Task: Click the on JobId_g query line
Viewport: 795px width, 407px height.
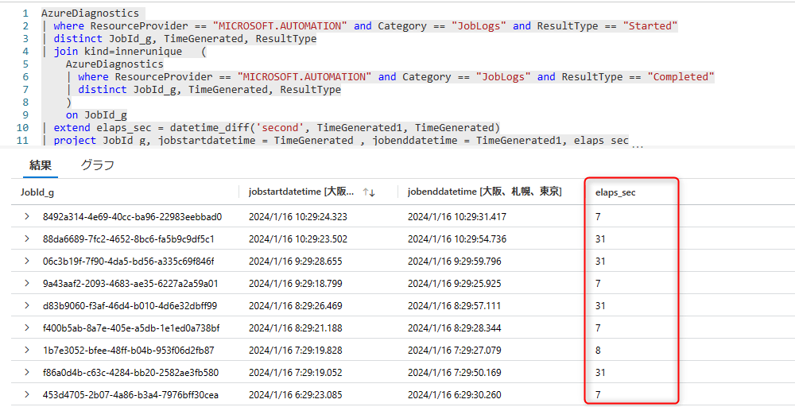Action: point(96,115)
